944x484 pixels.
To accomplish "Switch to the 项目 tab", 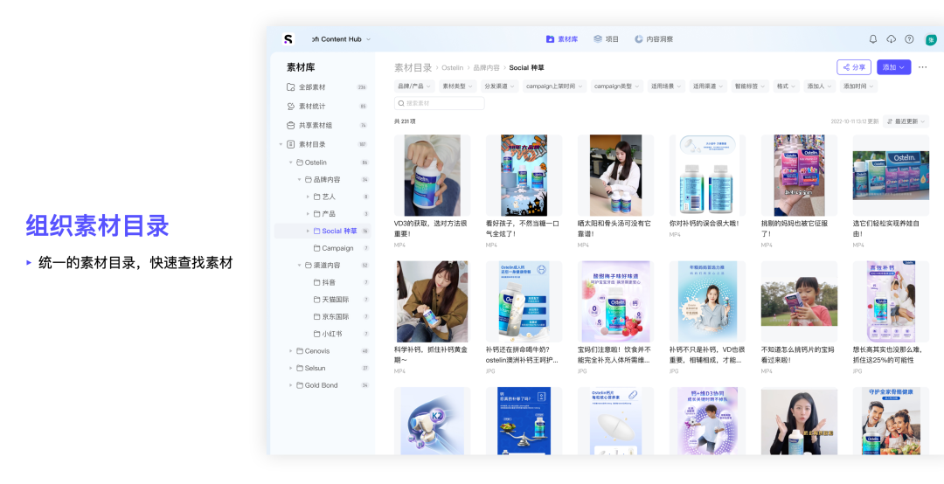I will pyautogui.click(x=606, y=39).
